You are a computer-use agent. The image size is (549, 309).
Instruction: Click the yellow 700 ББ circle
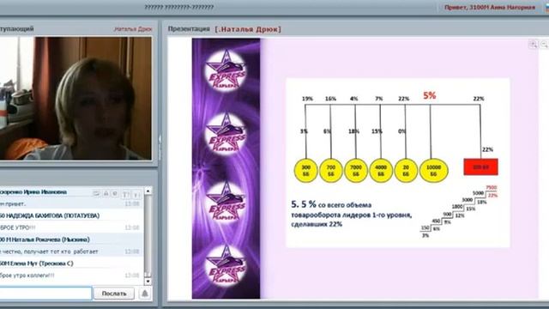pyautogui.click(x=331, y=171)
